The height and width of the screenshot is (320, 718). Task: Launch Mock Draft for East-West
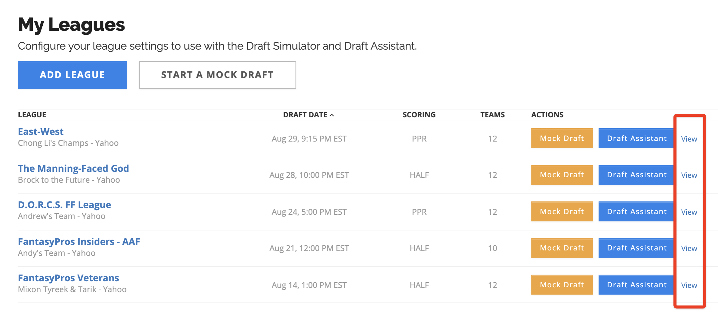pos(562,139)
